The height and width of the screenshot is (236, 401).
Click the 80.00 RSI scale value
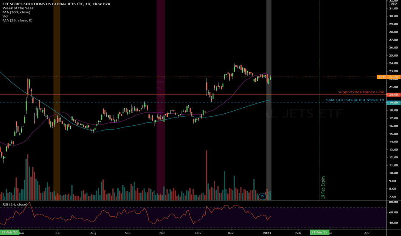point(393,202)
